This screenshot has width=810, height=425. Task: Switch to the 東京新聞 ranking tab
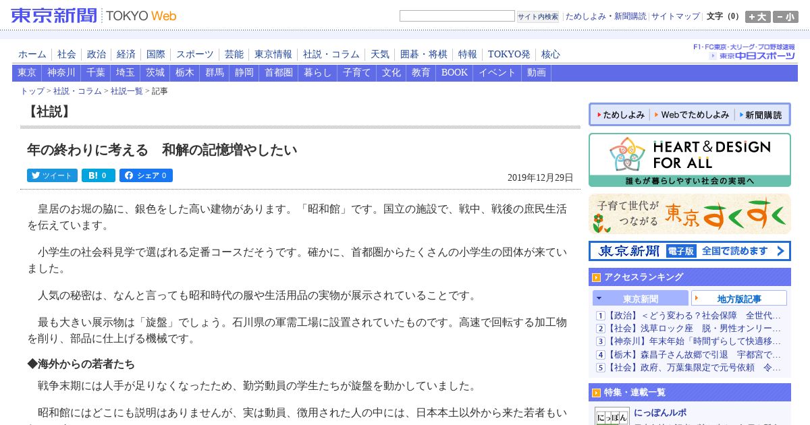[641, 298]
